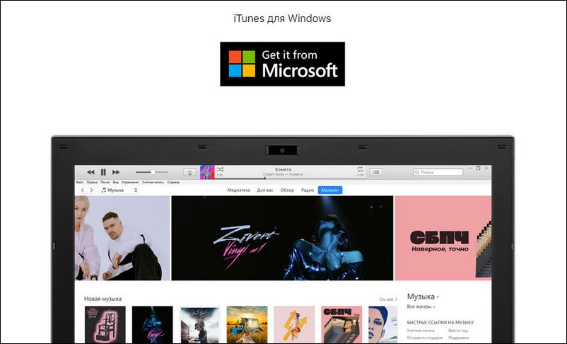Open the AirPlay output icon
Image resolution: width=567 pixels, height=344 pixels.
point(189,172)
